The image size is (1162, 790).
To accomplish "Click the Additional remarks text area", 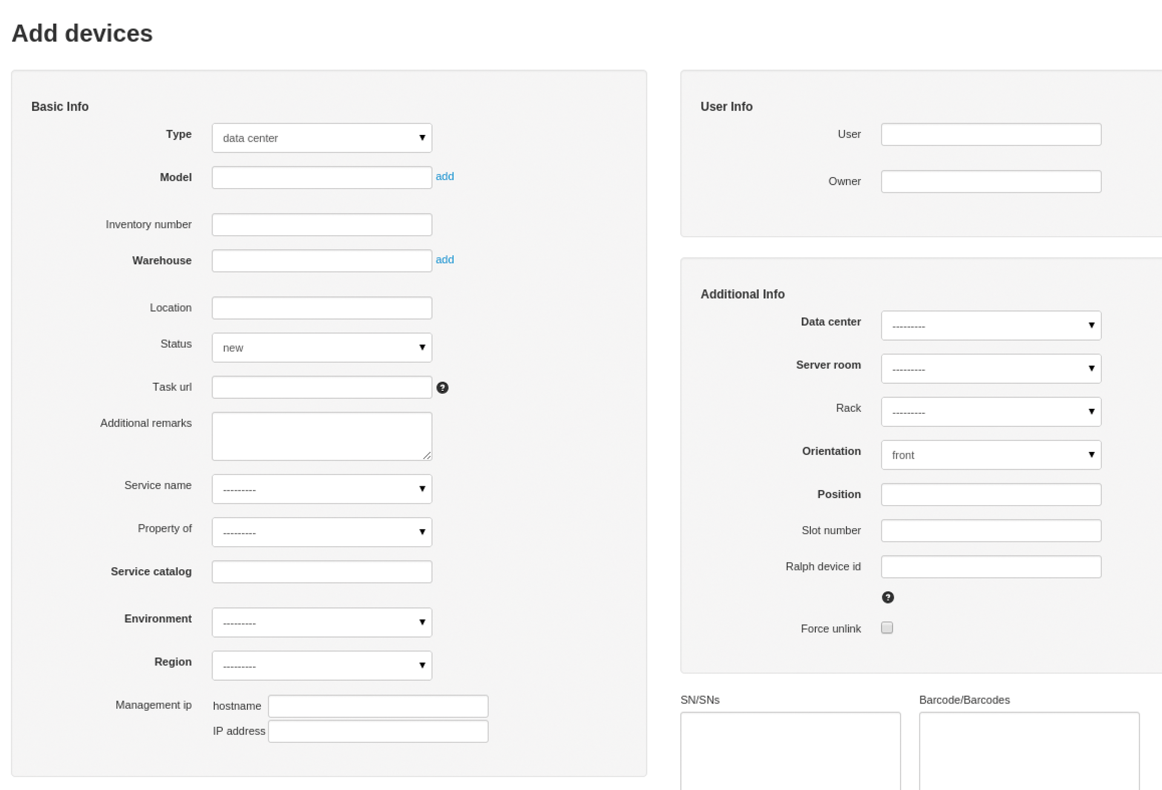I will point(321,436).
